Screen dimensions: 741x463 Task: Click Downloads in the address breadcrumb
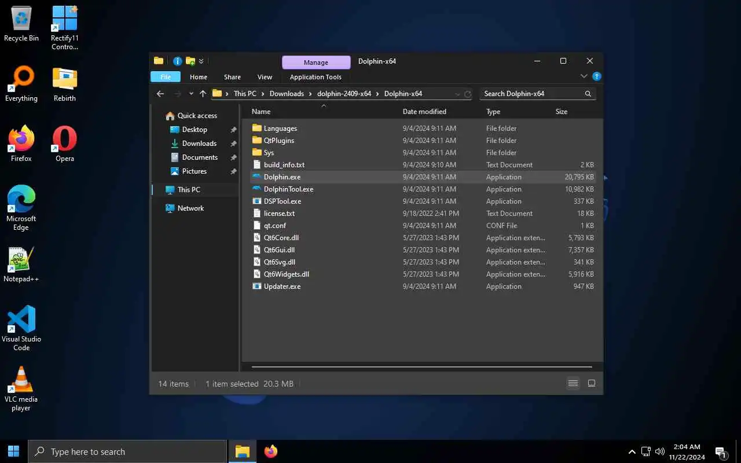pyautogui.click(x=287, y=94)
